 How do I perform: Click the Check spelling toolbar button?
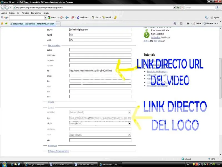coord(96,18)
